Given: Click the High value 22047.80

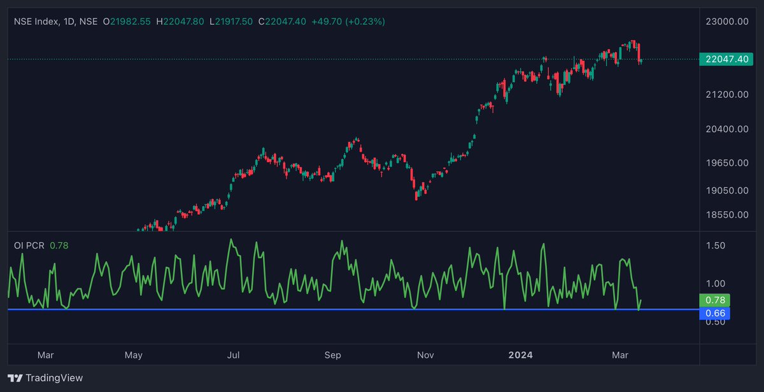Looking at the screenshot, I should click(183, 21).
